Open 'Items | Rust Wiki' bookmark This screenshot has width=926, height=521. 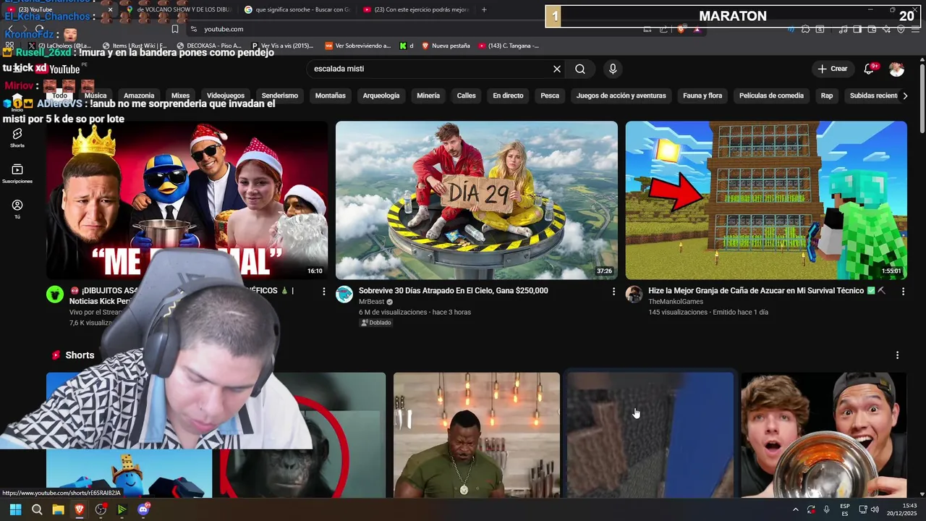point(135,46)
